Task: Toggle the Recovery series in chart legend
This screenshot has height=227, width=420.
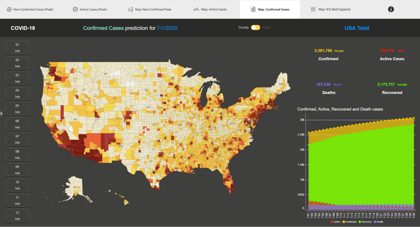Action: (365, 222)
